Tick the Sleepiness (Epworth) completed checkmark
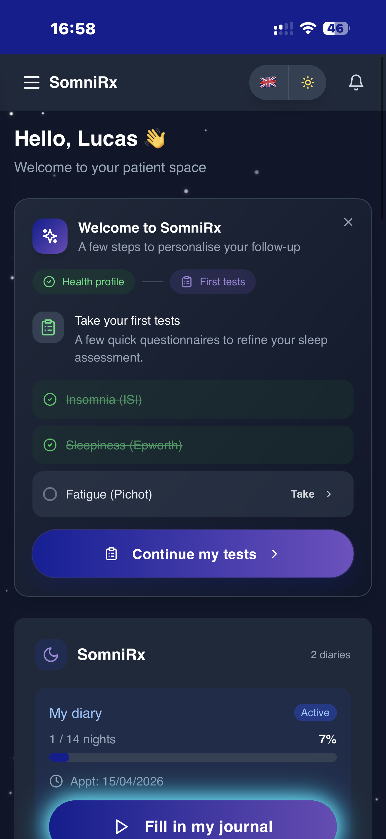The width and height of the screenshot is (386, 839). coord(50,445)
